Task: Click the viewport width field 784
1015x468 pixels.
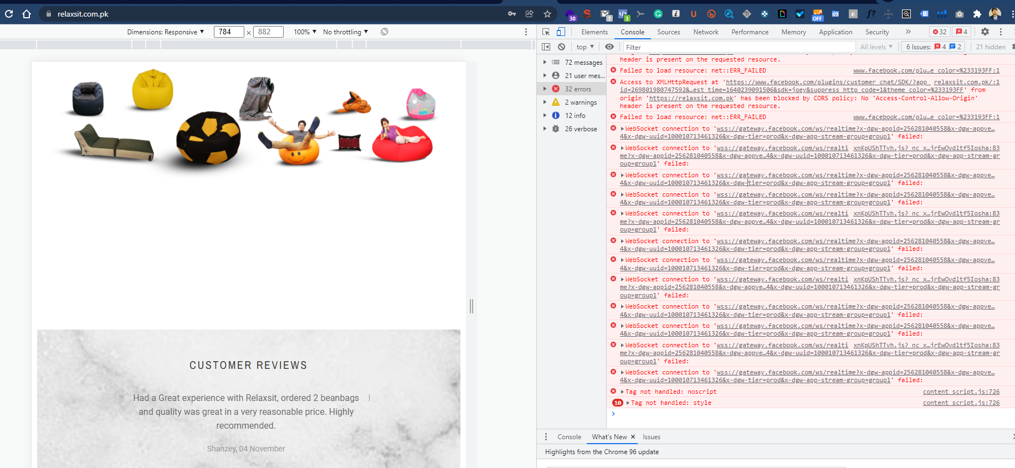Action: tap(229, 32)
